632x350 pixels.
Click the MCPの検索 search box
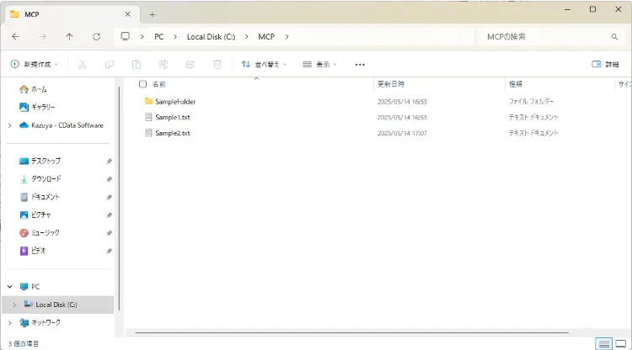click(x=552, y=37)
